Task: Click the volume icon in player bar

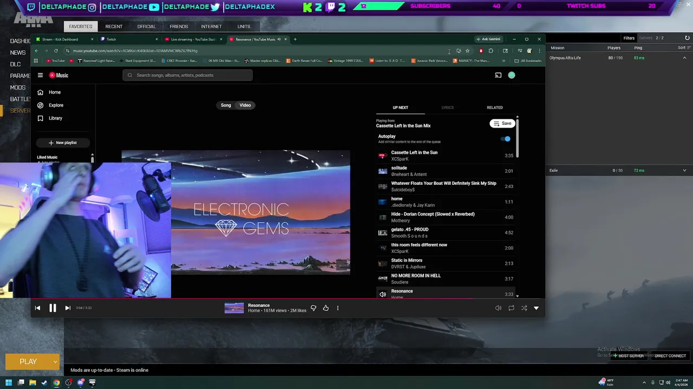Action: coord(498,308)
